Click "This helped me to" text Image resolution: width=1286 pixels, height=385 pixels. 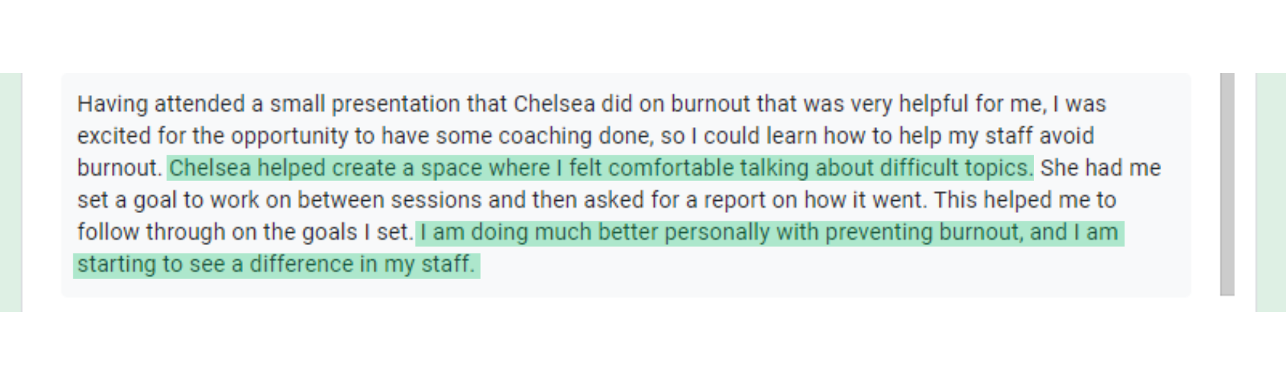click(1025, 200)
